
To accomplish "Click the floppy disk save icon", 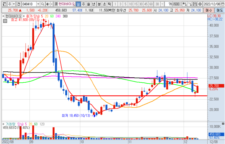I will click(195, 4).
